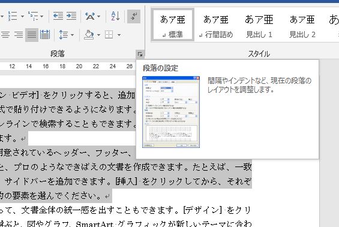Align paragraph text to the right

pyautogui.click(x=19, y=35)
